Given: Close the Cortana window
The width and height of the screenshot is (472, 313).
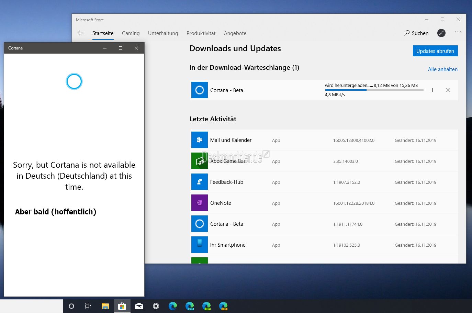Looking at the screenshot, I should (x=136, y=48).
